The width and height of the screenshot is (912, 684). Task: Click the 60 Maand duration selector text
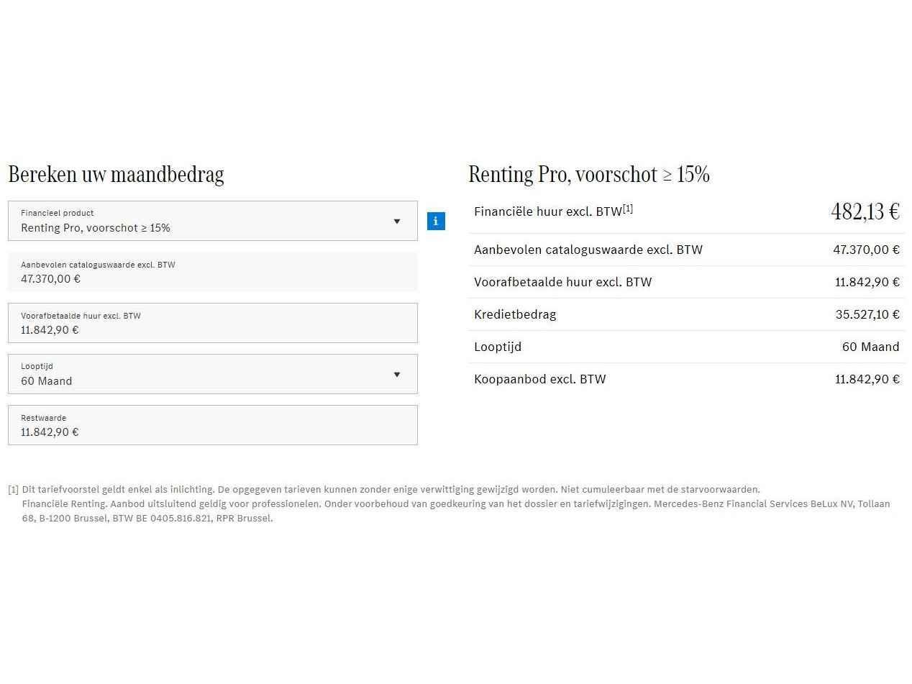47,381
